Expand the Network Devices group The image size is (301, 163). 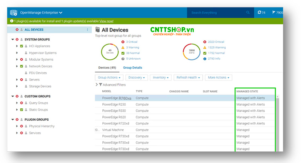(17, 66)
